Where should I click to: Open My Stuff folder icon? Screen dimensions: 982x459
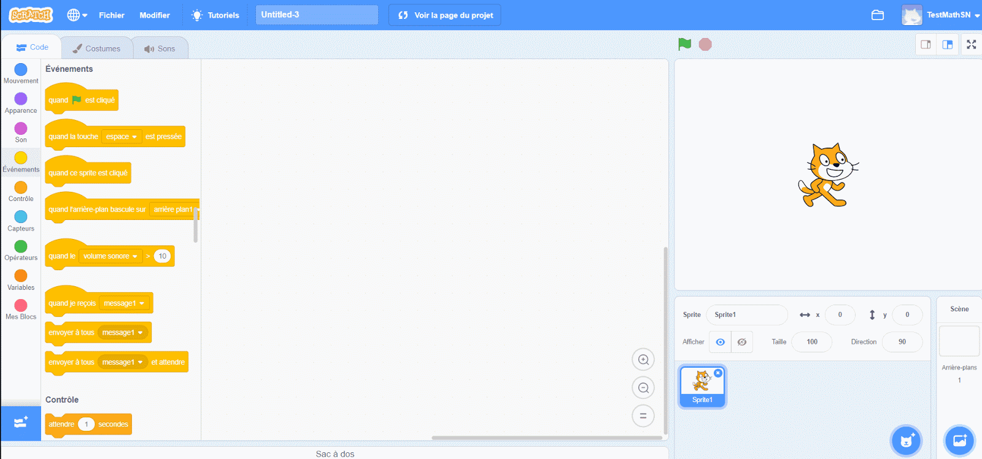coord(878,15)
